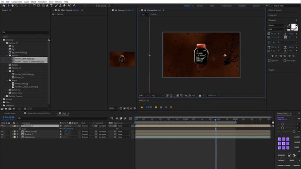
Task: Open Background layer's blend mode dropdown
Action: [x=86, y=137]
